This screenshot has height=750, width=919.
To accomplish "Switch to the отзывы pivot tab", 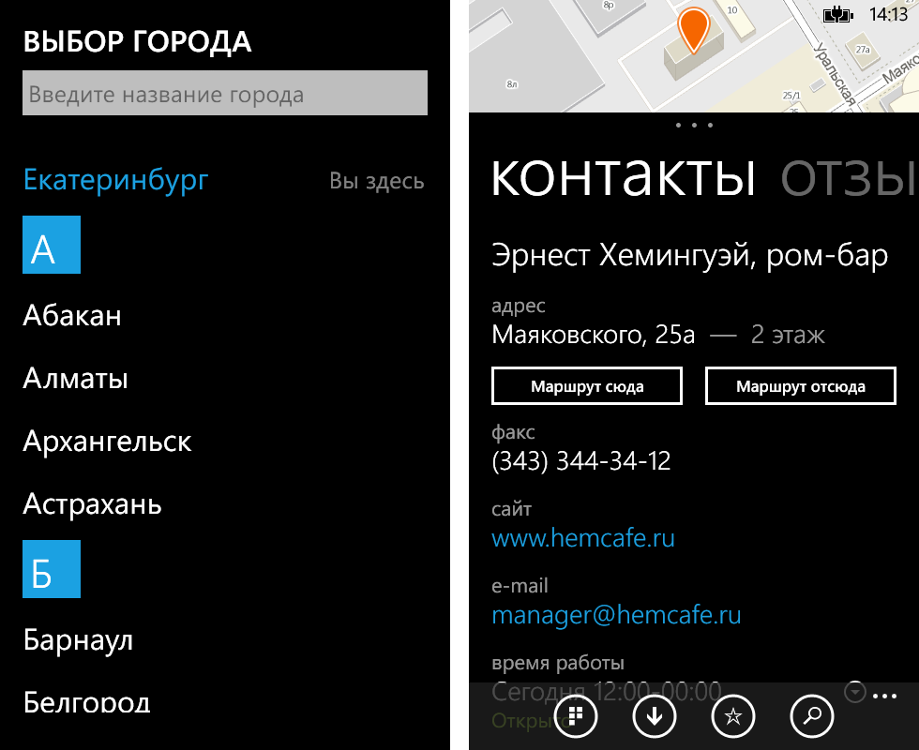I will [x=850, y=177].
